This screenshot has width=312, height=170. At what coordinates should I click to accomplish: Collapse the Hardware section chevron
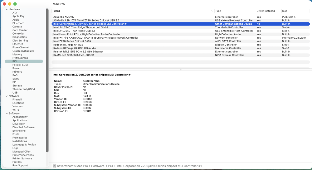pyautogui.click(x=7, y=9)
